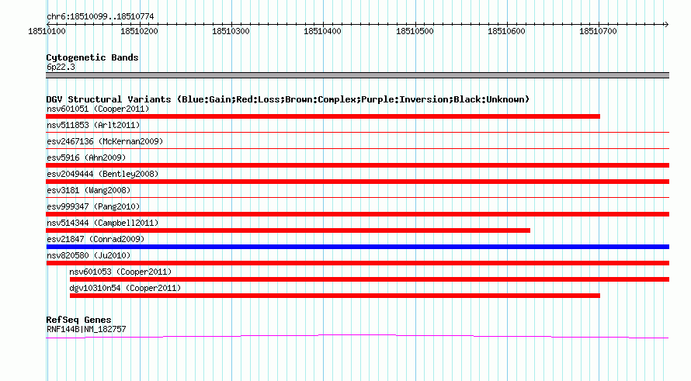Click the esv2049444 (Bentley2008) label

point(102,174)
